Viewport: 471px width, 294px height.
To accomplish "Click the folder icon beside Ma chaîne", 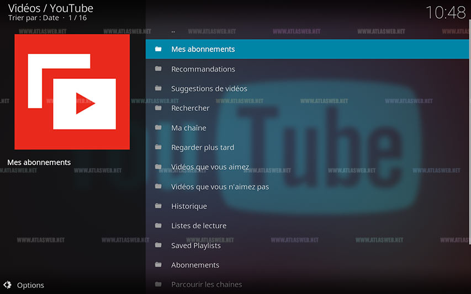I will click(158, 127).
